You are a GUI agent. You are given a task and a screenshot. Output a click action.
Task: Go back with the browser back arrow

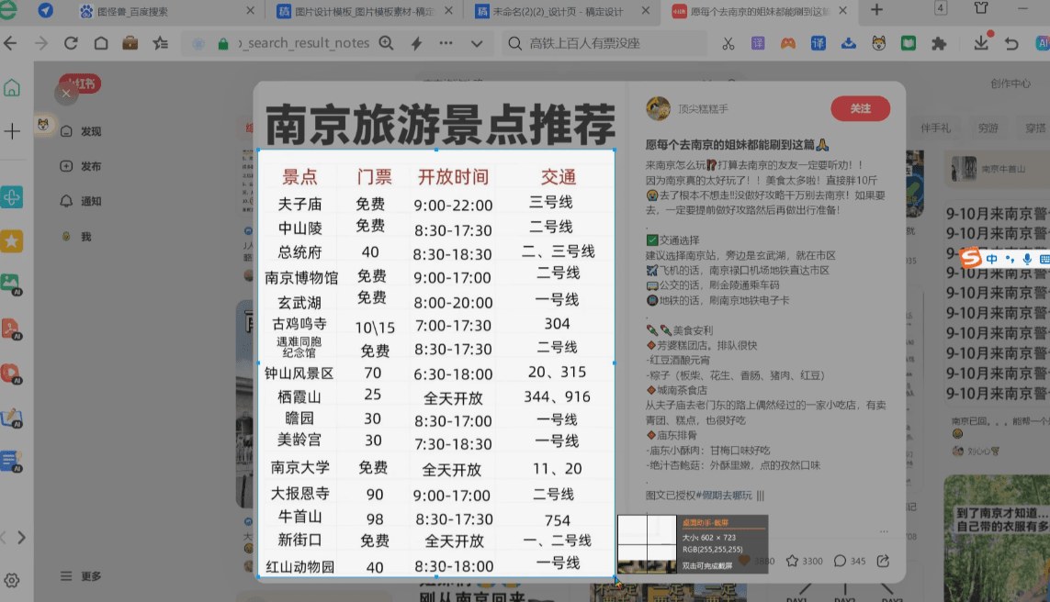11,43
